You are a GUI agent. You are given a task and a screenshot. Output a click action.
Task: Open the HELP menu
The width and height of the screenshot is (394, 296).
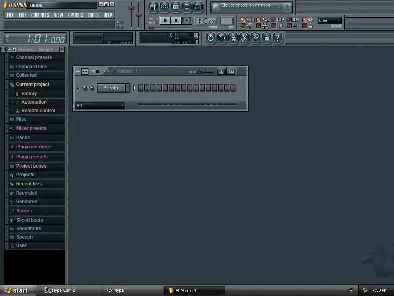pyautogui.click(x=108, y=15)
